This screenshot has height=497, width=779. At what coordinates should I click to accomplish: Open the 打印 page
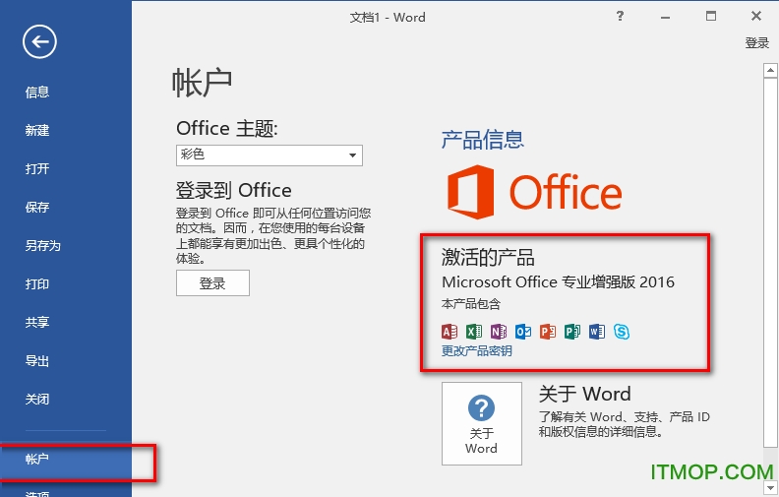(x=37, y=284)
